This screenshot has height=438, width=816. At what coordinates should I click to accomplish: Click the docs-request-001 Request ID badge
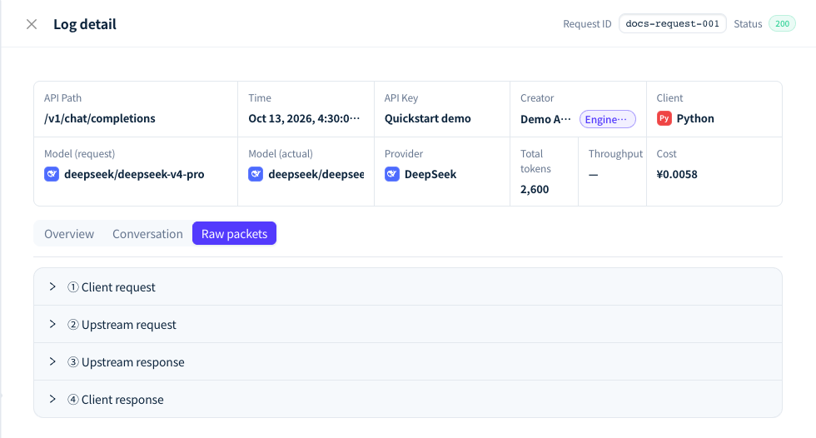click(x=673, y=23)
